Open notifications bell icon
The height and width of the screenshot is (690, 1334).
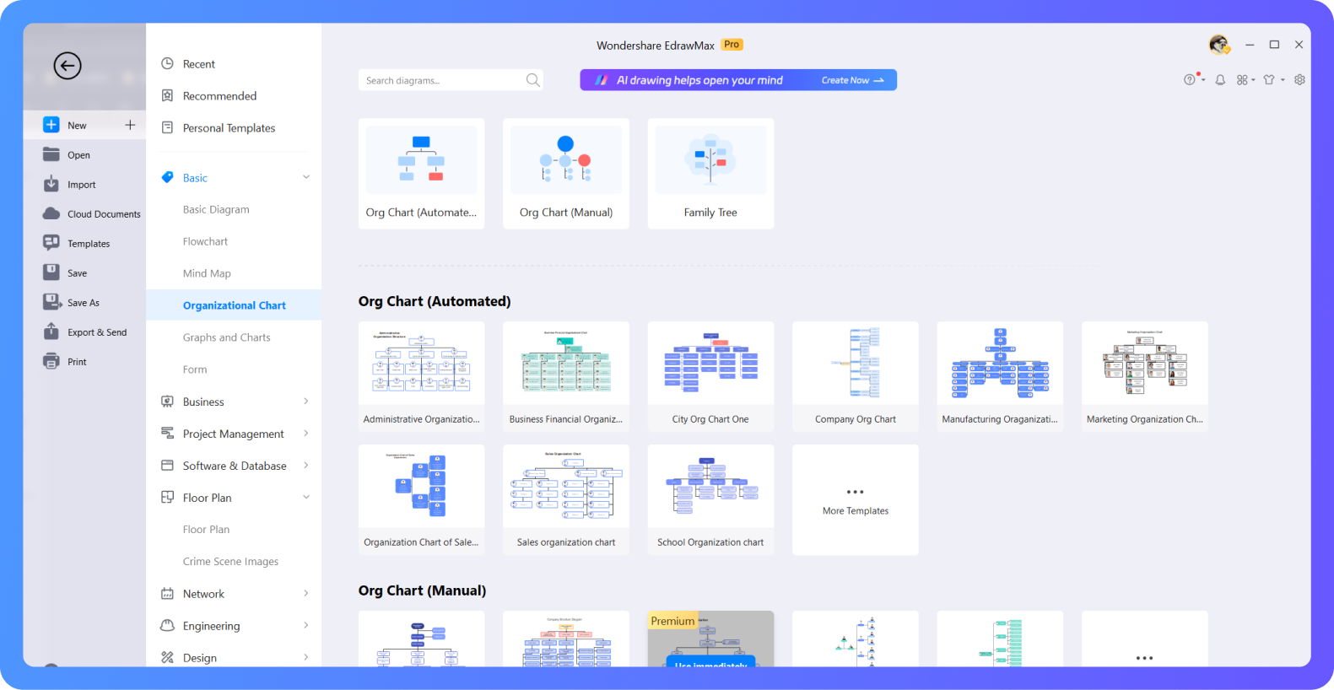click(1220, 80)
